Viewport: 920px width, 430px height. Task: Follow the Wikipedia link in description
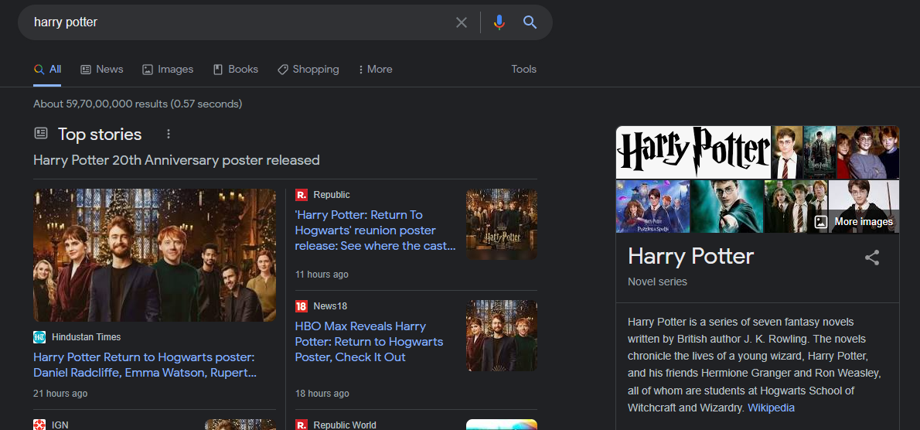pos(771,408)
